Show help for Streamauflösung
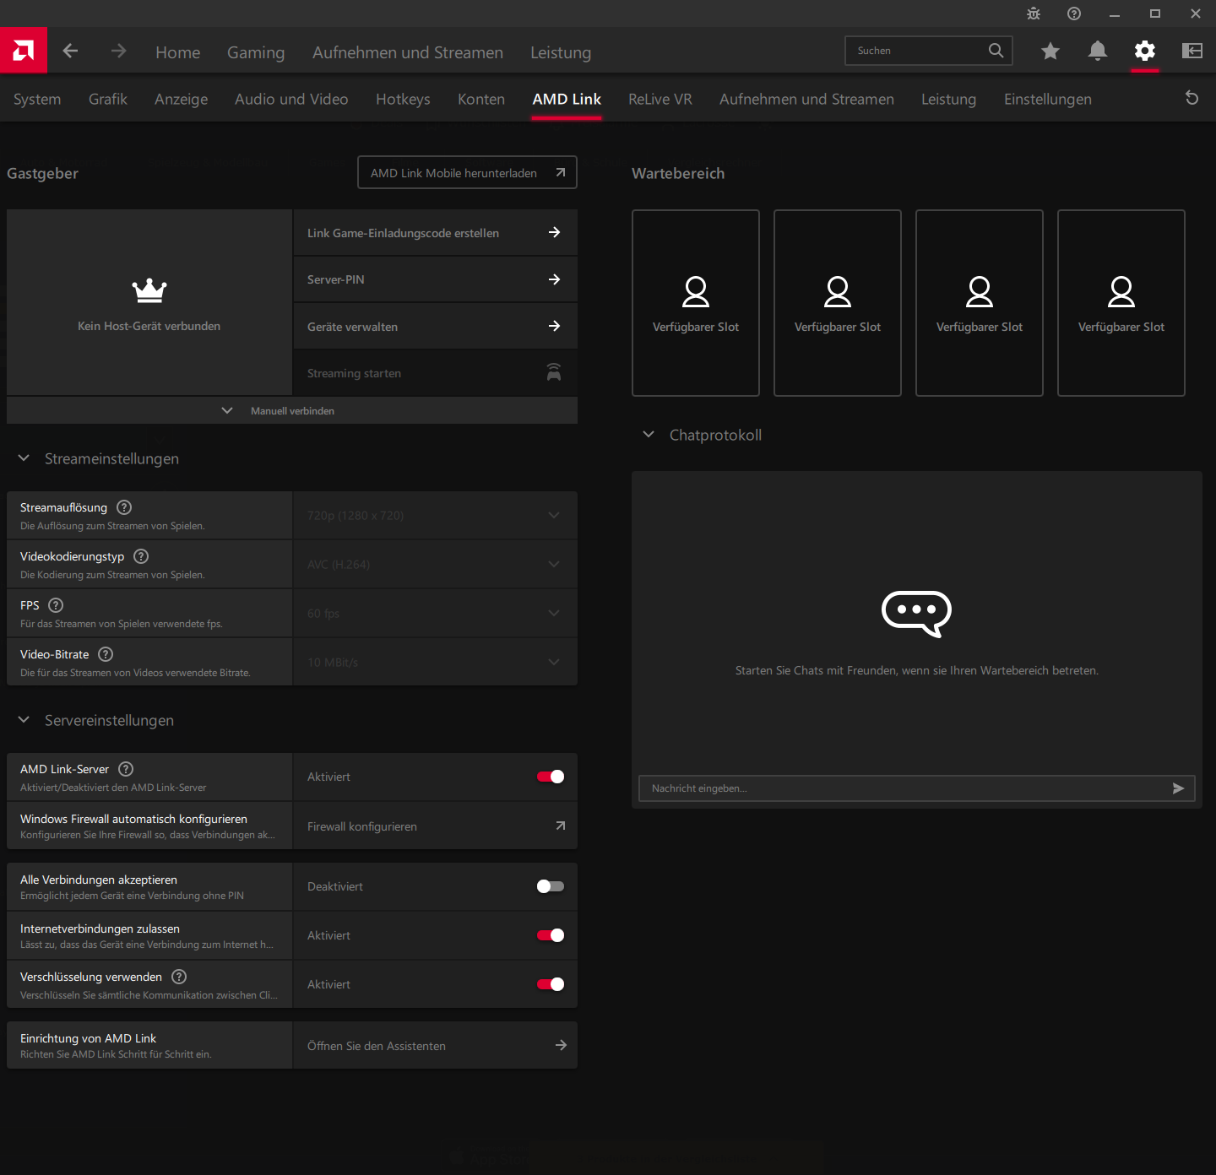The height and width of the screenshot is (1175, 1216). (x=124, y=507)
